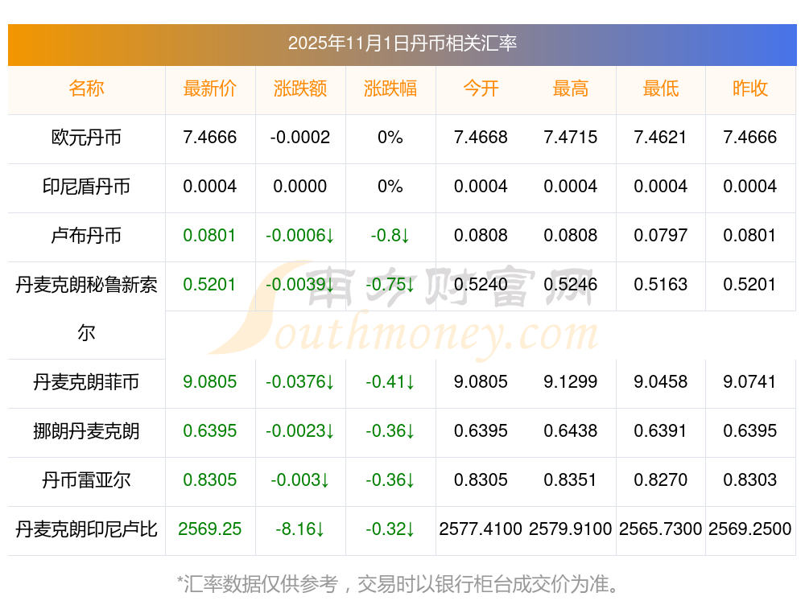Click the 2569.25 latest price value
Image resolution: width=805 pixels, height=609 pixels.
click(x=210, y=529)
